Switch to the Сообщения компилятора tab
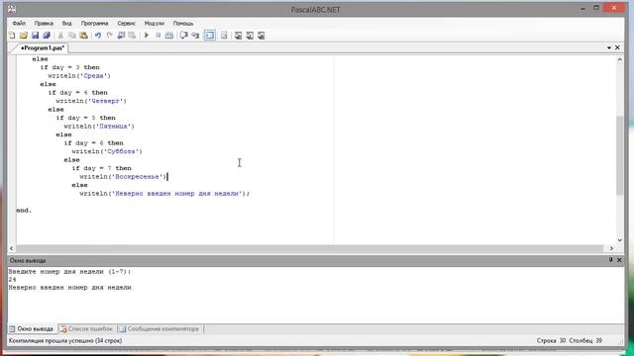 point(159,329)
